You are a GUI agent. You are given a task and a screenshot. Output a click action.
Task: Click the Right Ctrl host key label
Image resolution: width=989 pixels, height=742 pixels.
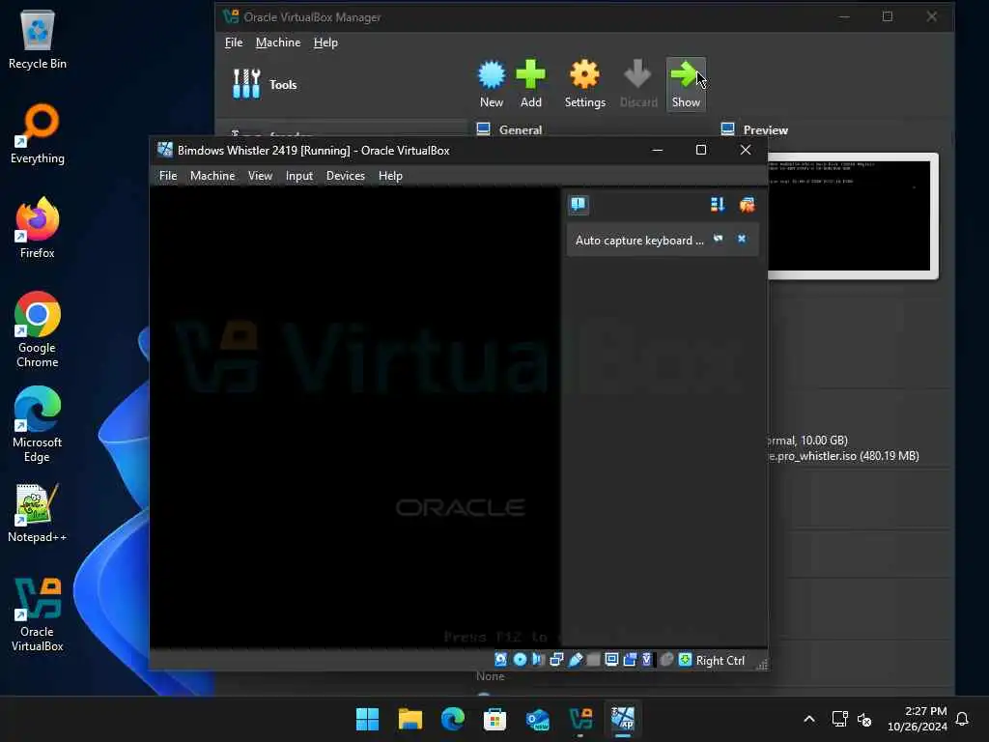coord(721,660)
